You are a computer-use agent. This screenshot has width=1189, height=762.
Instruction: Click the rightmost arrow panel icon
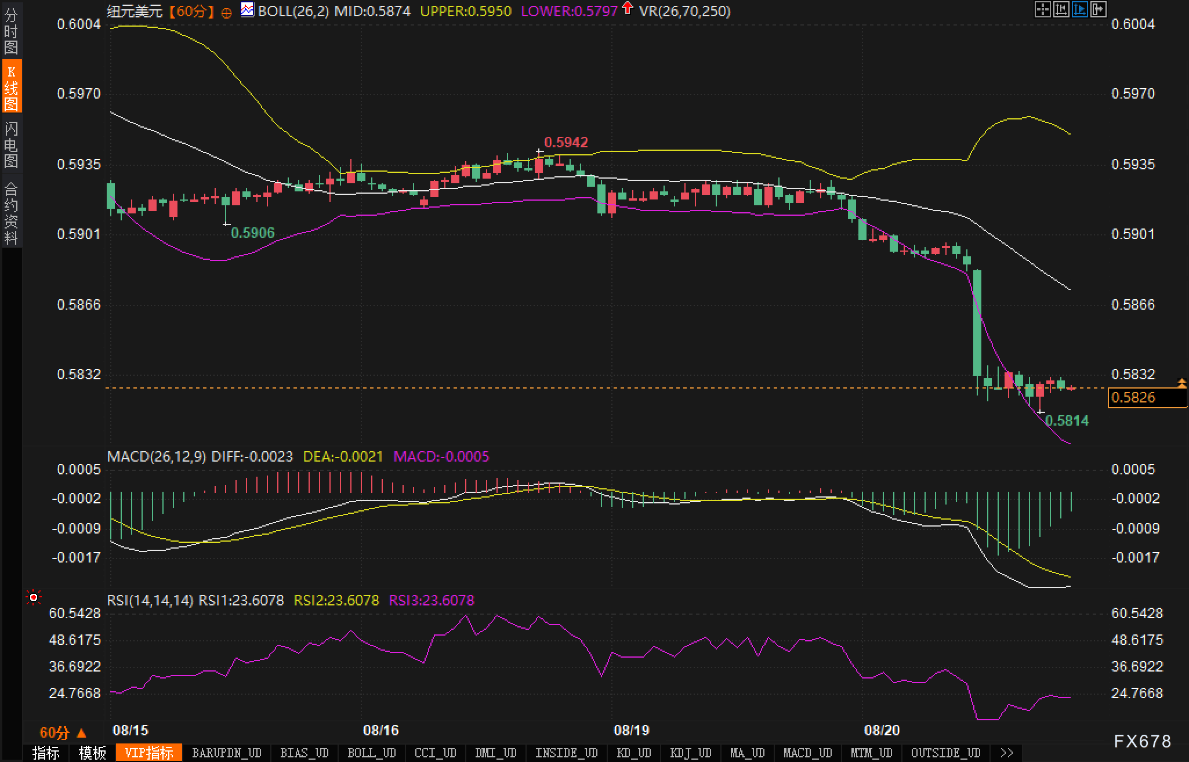[1098, 10]
